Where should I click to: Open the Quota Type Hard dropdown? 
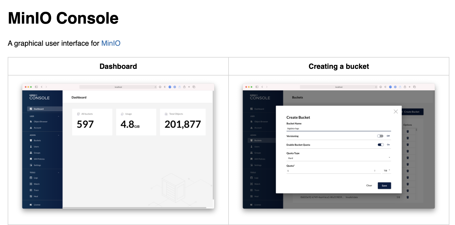[x=339, y=158]
